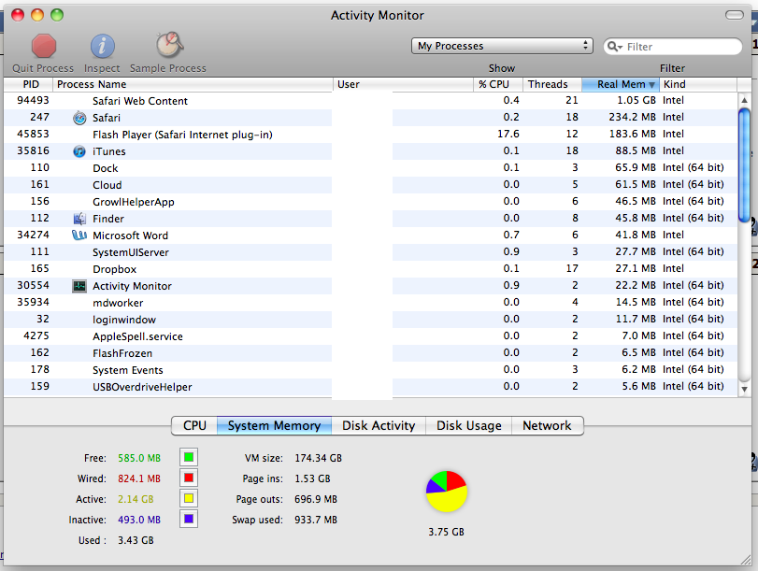This screenshot has height=571, width=758.
Task: Click the Sample Process icon
Action: click(x=169, y=45)
